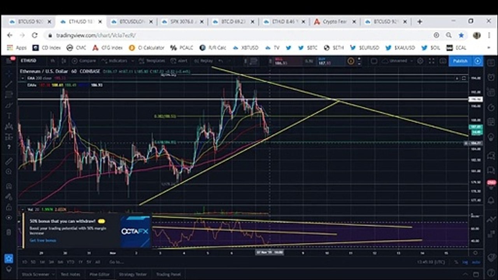The width and height of the screenshot is (498, 280).
Task: Create an Alert from top toolbar
Action: (179, 61)
